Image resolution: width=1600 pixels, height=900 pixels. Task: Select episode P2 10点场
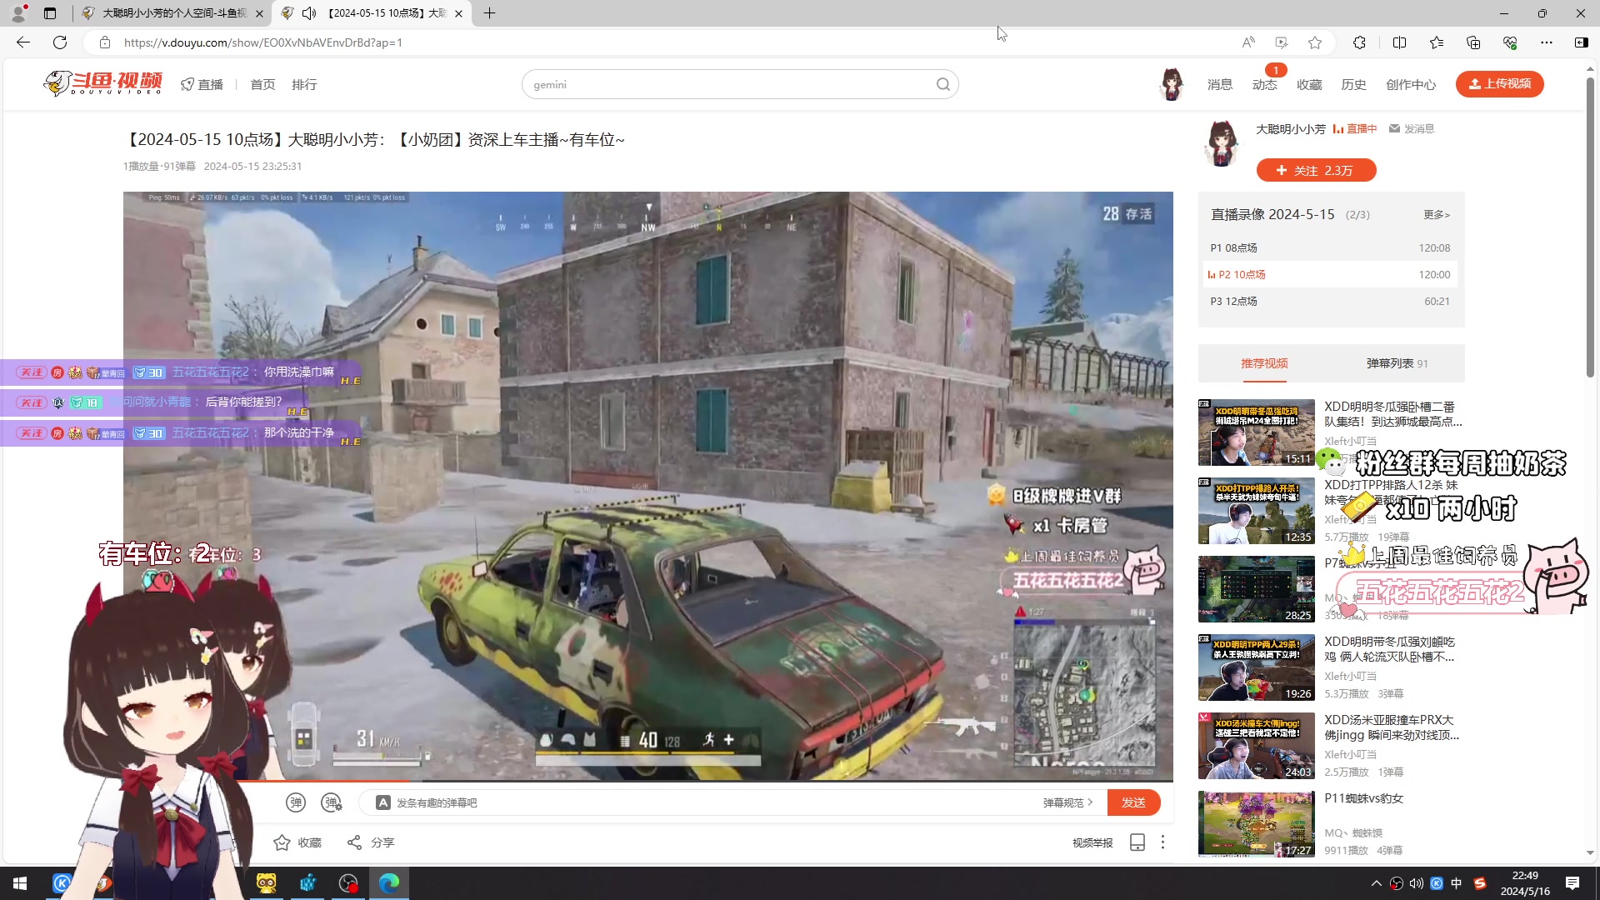pos(1331,274)
